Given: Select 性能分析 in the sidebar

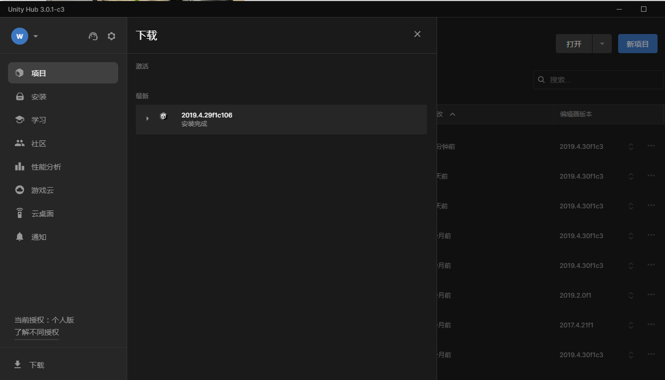Looking at the screenshot, I should point(63,166).
